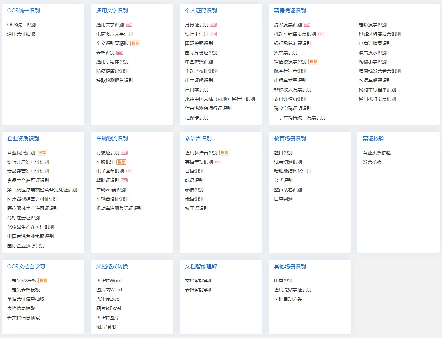Click the 推荐 badge beside 自定义KV模板

tap(43, 281)
